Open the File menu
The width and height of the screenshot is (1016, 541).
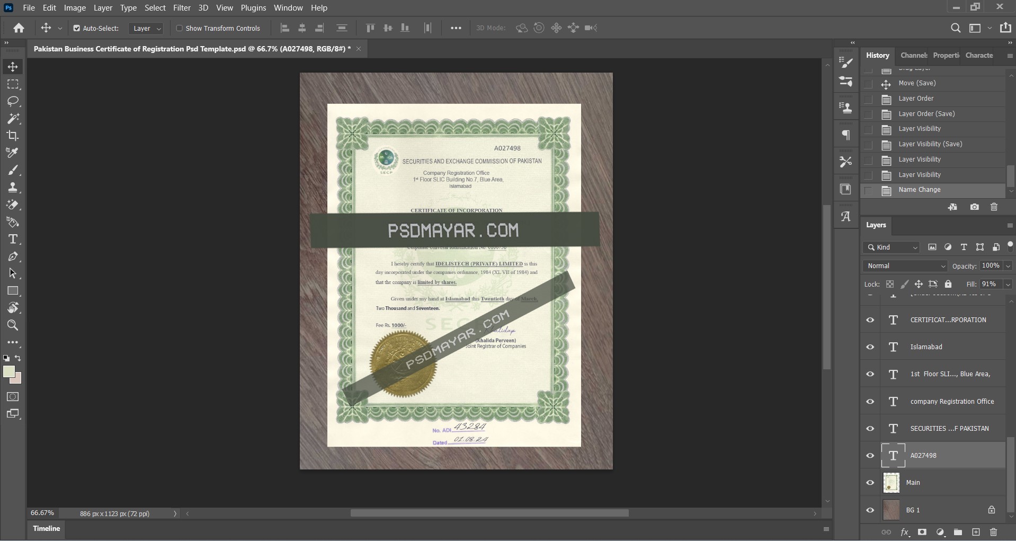(29, 8)
